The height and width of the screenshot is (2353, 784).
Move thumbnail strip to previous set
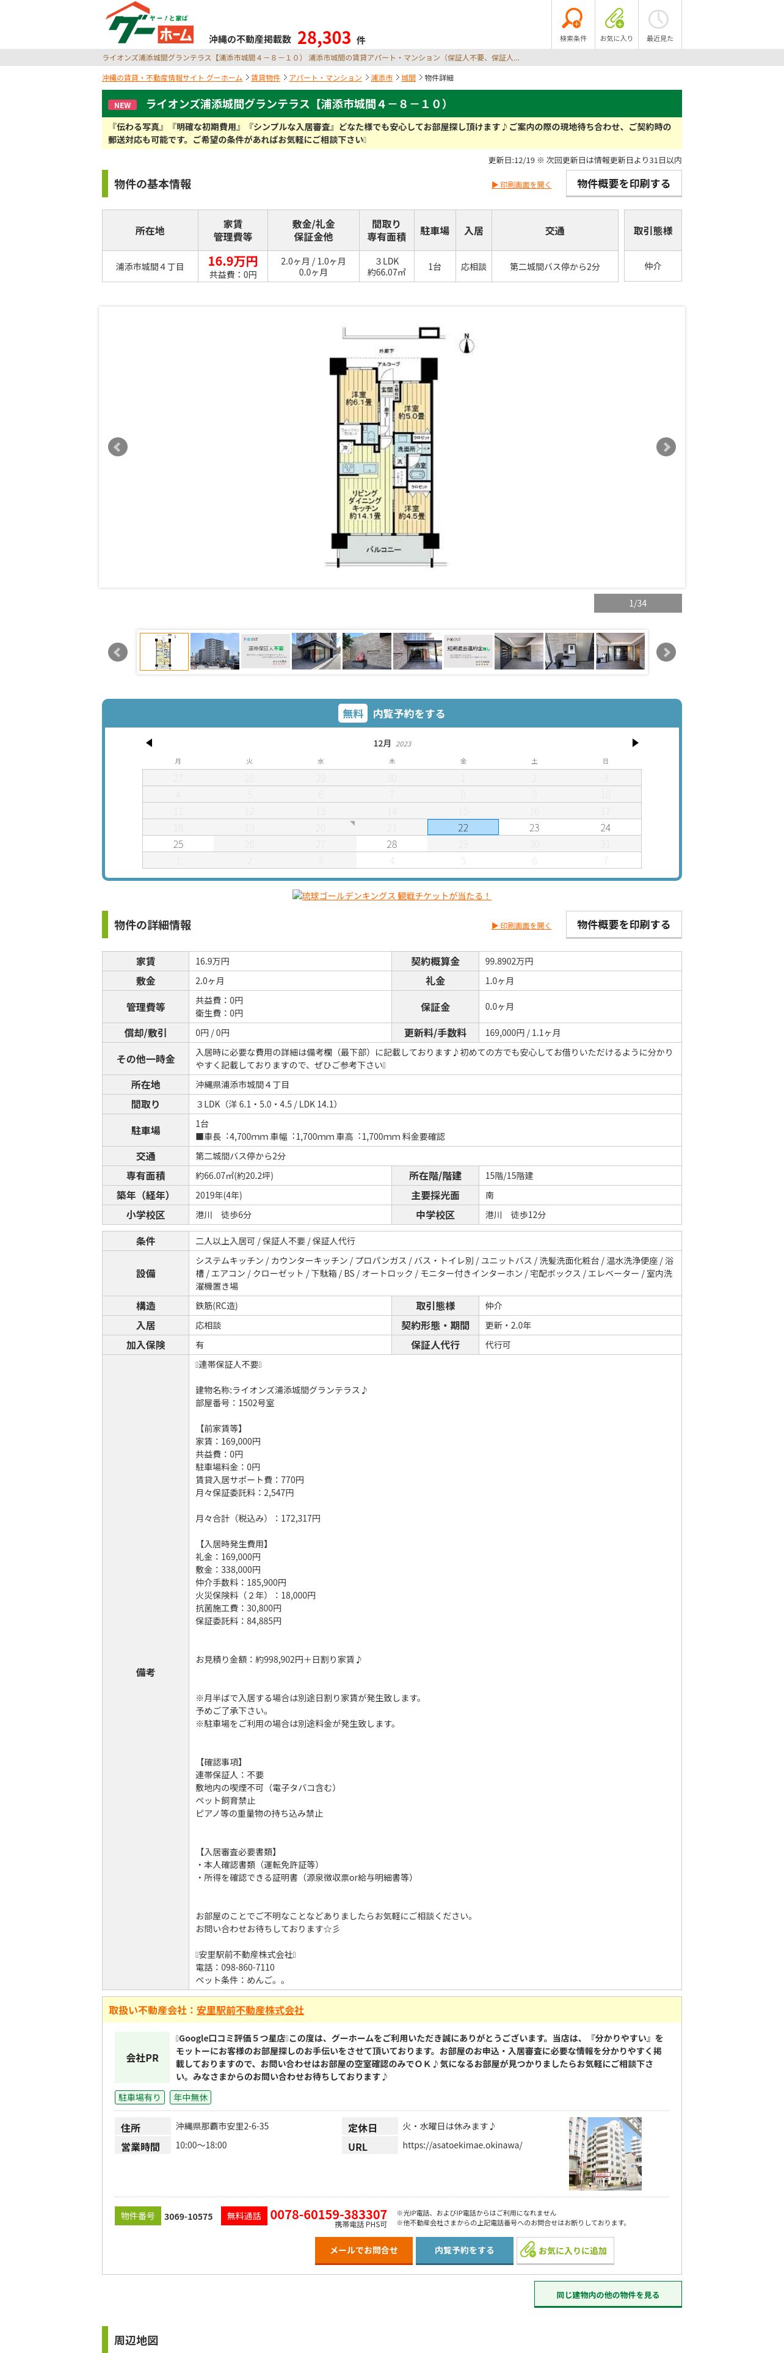(118, 652)
